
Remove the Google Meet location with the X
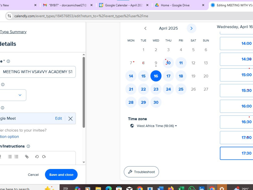pos(70,119)
